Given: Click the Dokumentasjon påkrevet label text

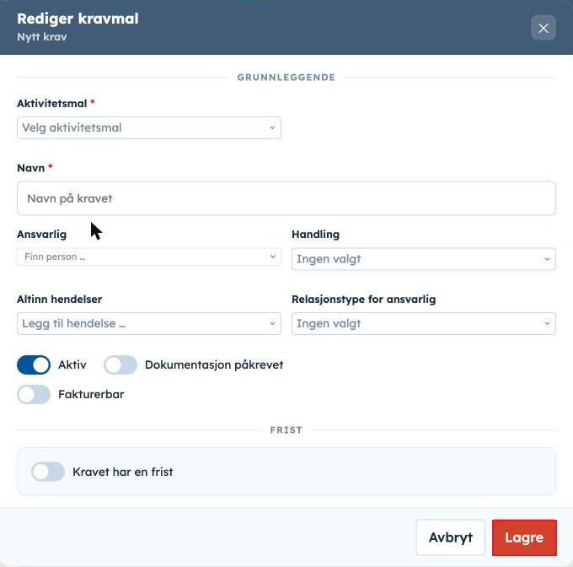Looking at the screenshot, I should click(x=214, y=364).
